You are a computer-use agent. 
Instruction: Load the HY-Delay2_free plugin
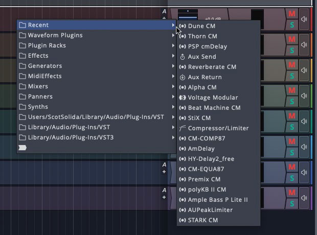218,159
